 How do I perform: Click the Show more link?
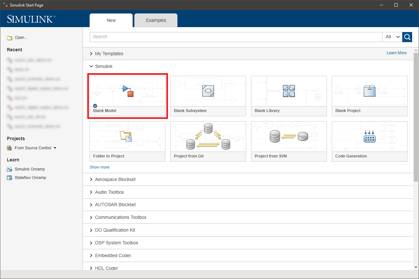99,167
